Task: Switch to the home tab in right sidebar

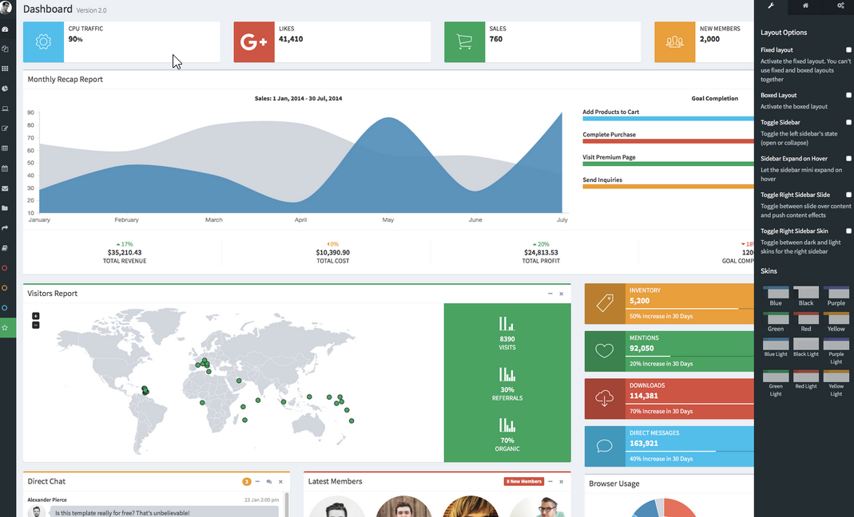Action: pos(805,6)
